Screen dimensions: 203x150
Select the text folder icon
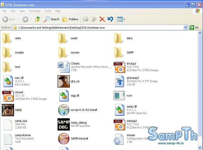(8, 67)
